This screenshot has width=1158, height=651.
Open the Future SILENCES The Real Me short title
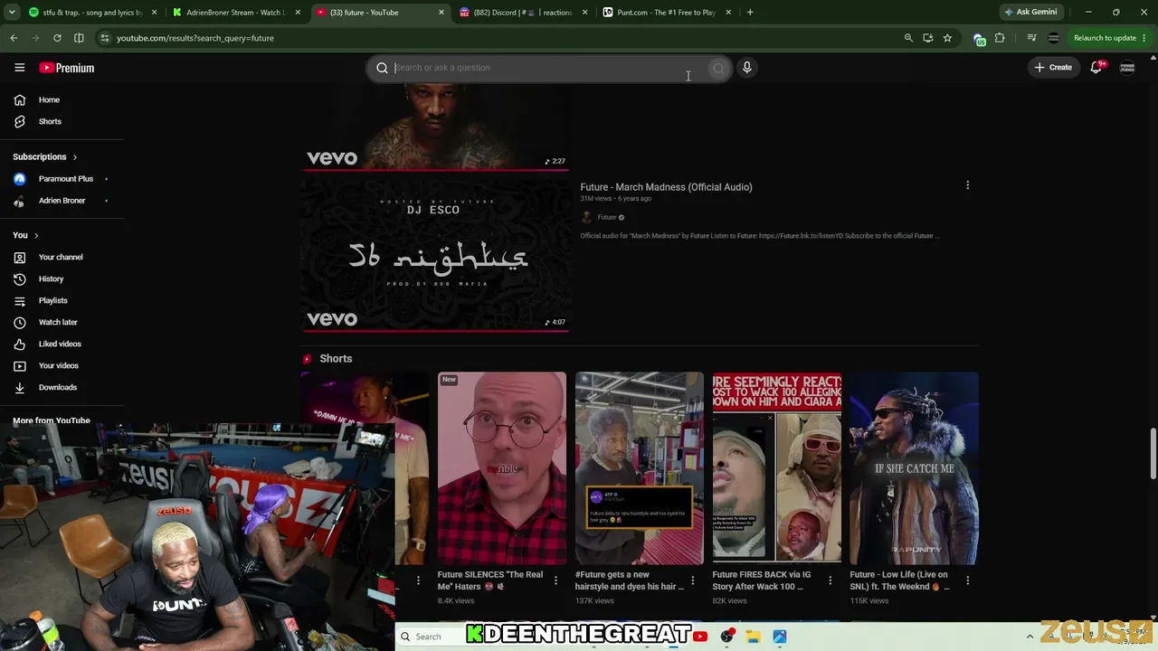(490, 580)
